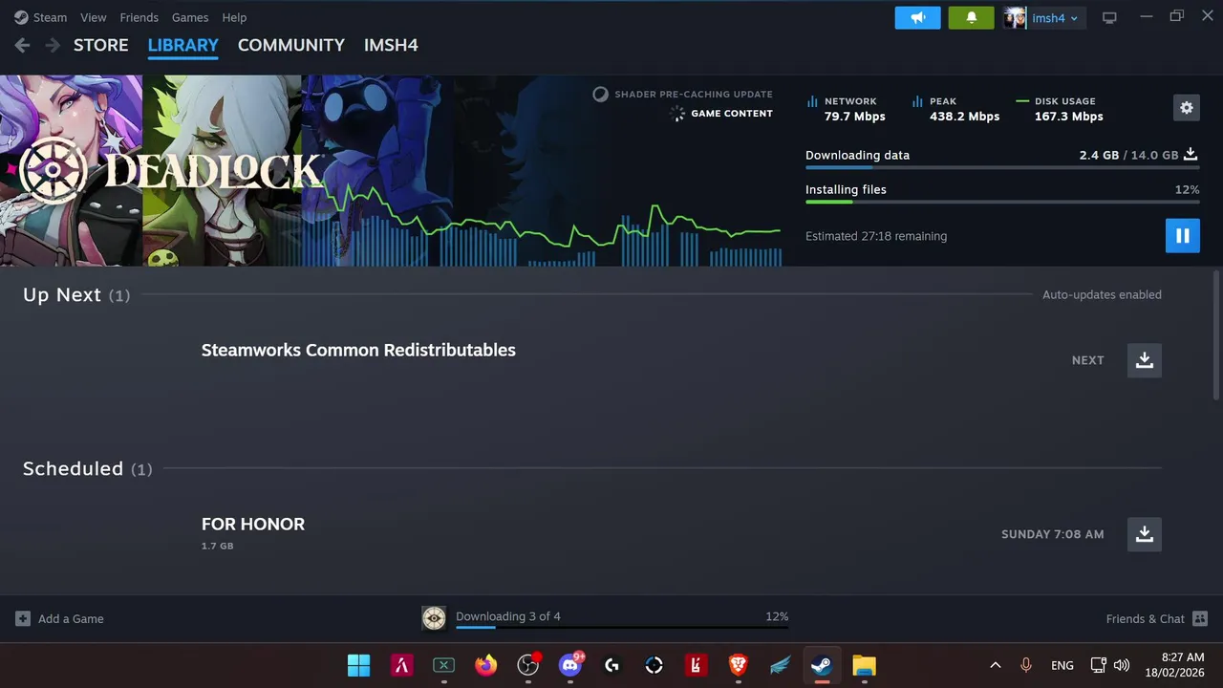Click the imsh4 profile avatar
The width and height of the screenshot is (1223, 688).
point(1015,18)
